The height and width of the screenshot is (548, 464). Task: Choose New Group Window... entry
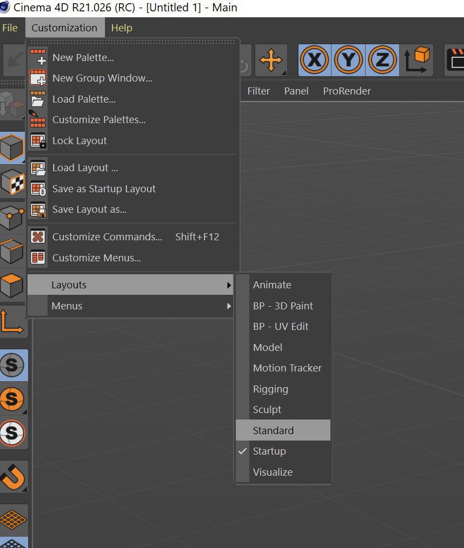tap(133, 78)
